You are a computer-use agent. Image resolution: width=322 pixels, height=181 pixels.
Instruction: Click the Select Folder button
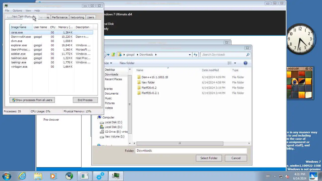(209, 158)
